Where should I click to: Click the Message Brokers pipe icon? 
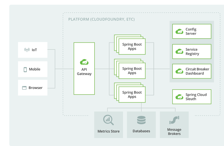(174, 120)
